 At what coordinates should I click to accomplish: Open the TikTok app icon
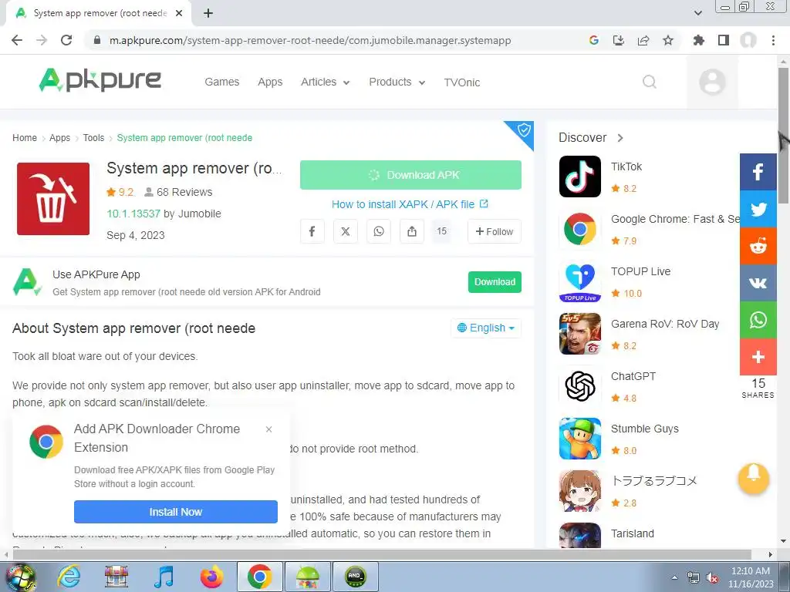[x=580, y=177]
